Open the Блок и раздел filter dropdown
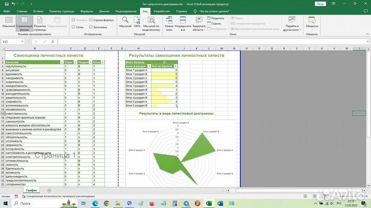Screen dimensions: 371x208 click(x=149, y=66)
